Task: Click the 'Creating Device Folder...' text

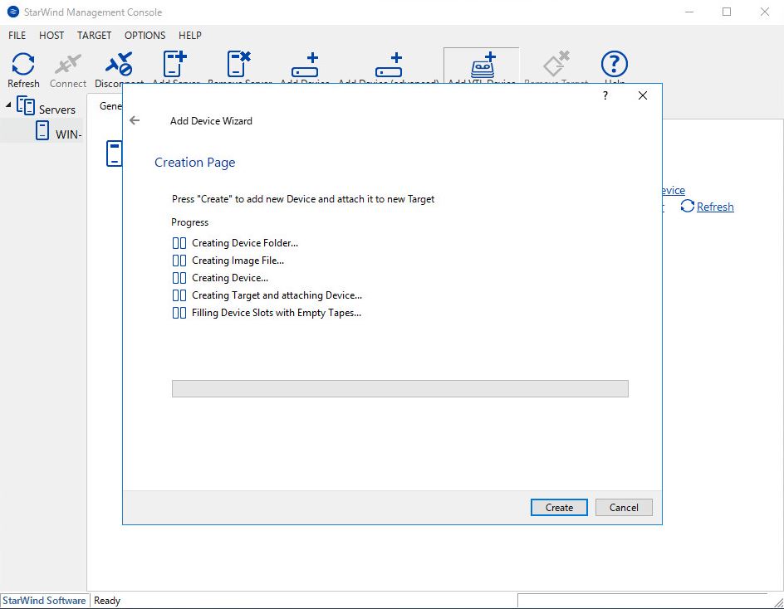Action: click(245, 243)
